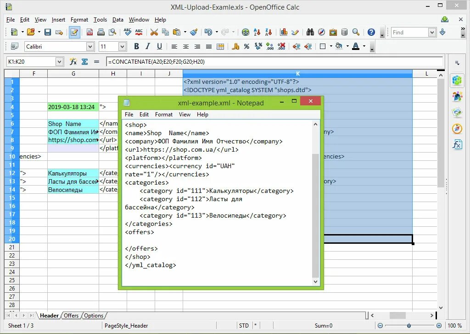Save the document with floppy disk icon
470x334 pixels.
(x=48, y=32)
